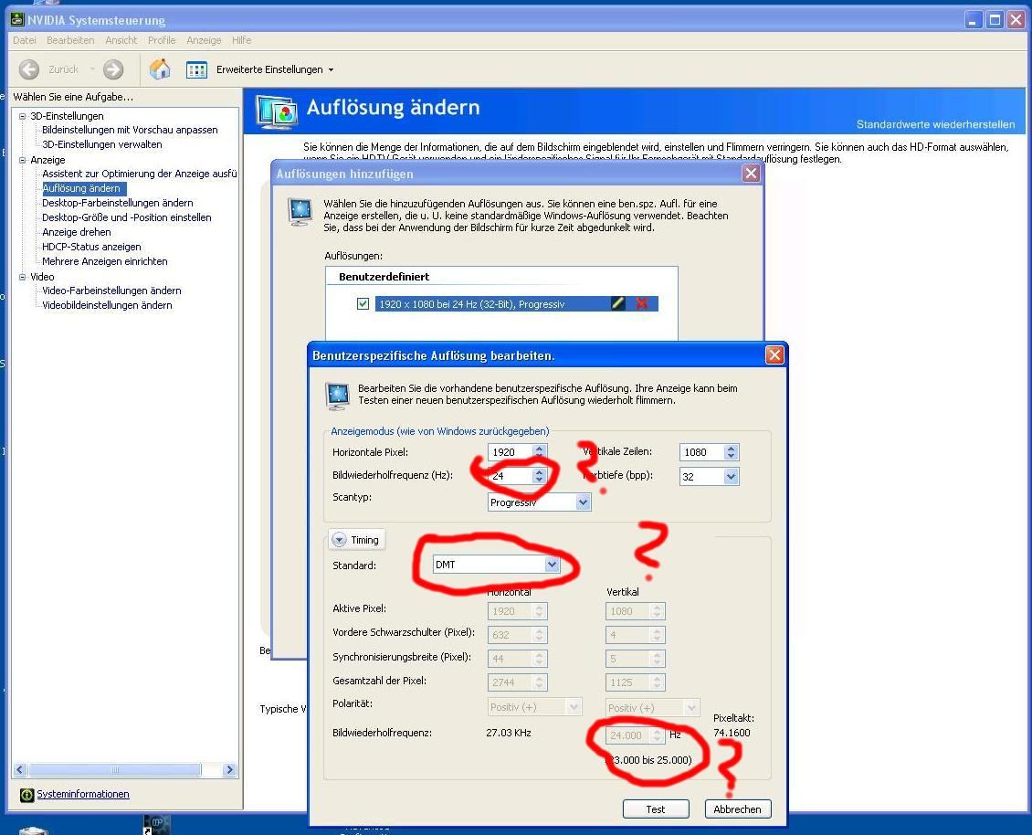
Task: Click the right arrow of sidebar horizontal scrollbar
Action: (x=229, y=769)
